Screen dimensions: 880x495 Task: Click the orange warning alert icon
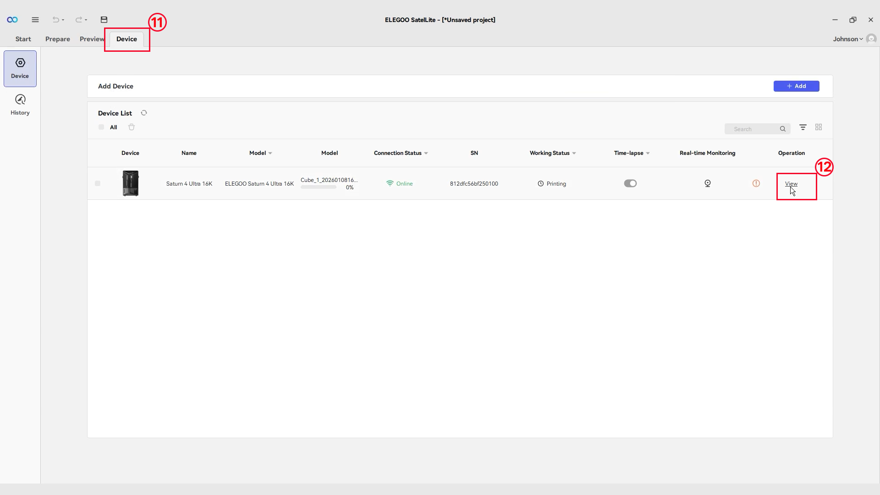(756, 183)
